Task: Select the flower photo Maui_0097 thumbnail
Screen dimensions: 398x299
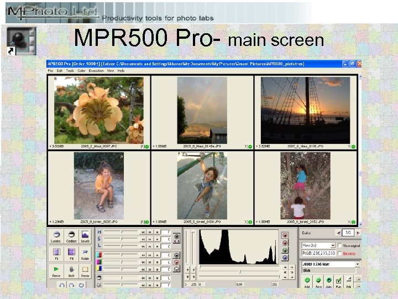Action: 99,110
